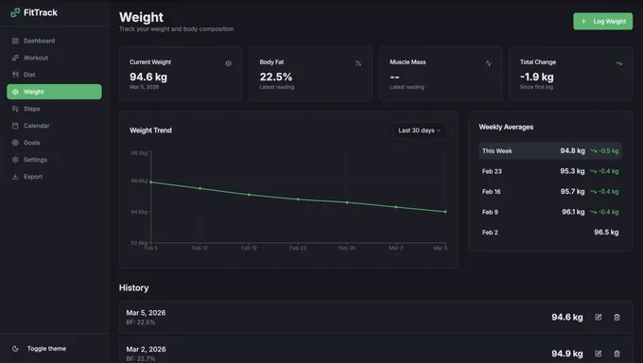Click the activity icon in Muscle Mass card

click(x=489, y=63)
